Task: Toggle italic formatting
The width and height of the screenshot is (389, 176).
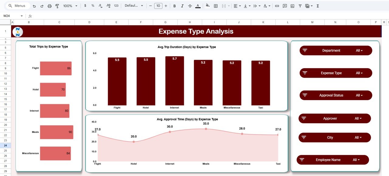Action: click(x=182, y=6)
